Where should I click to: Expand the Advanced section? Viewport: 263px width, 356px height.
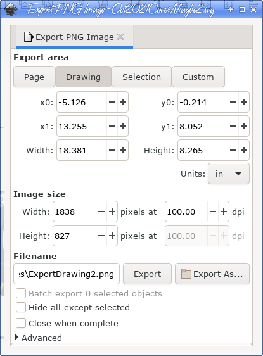(x=16, y=338)
